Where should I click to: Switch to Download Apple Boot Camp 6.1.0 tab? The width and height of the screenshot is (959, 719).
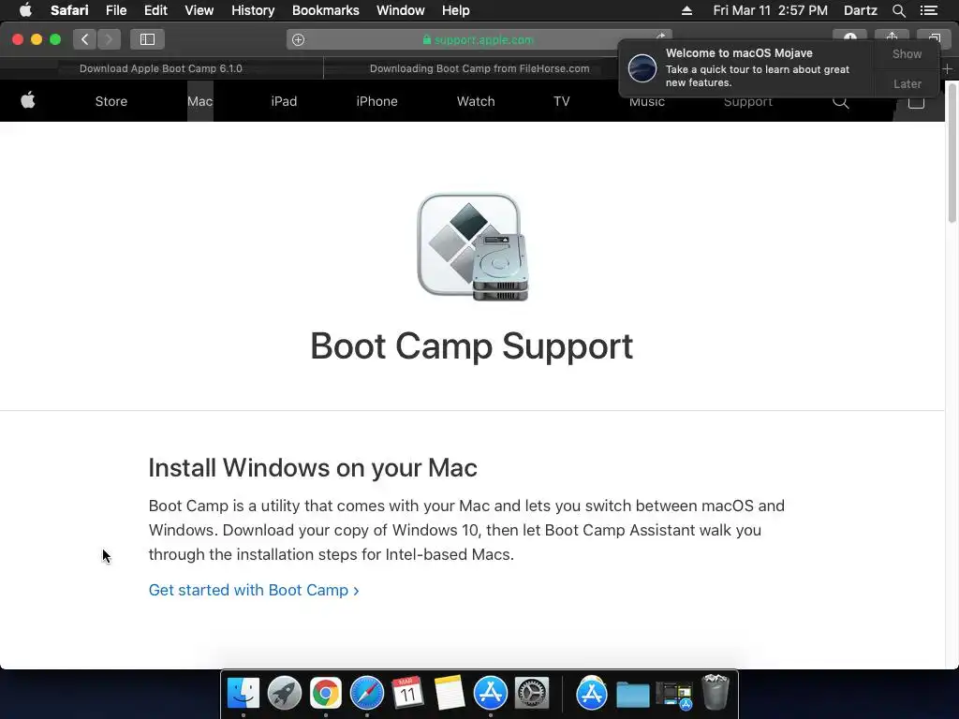pyautogui.click(x=161, y=68)
